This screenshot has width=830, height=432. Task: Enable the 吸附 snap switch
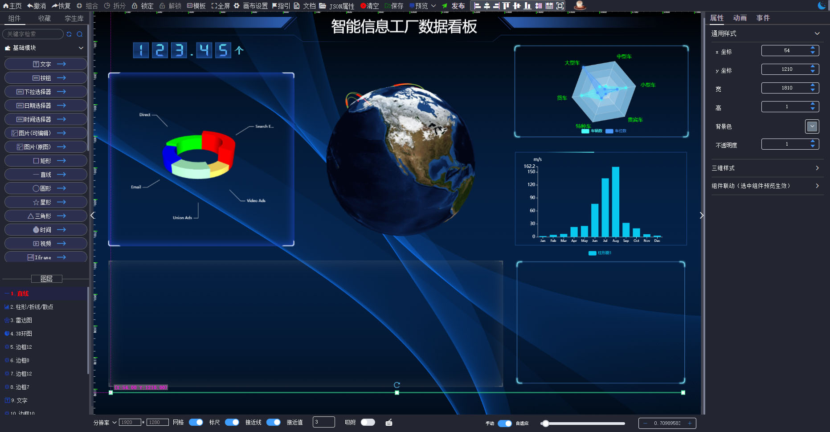tap(368, 422)
